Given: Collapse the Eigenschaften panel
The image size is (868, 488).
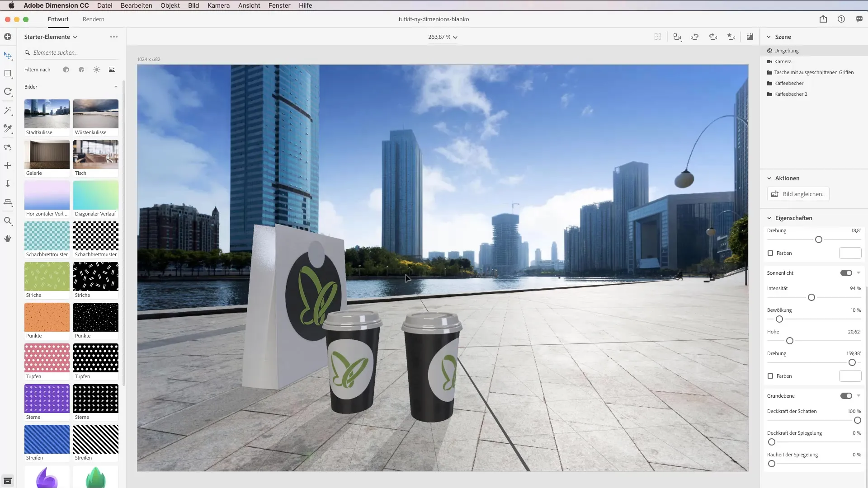Looking at the screenshot, I should tap(769, 218).
